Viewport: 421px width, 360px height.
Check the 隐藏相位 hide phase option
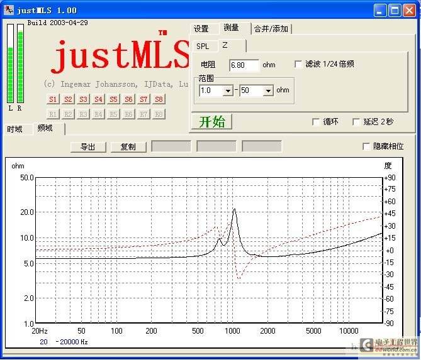[366, 146]
